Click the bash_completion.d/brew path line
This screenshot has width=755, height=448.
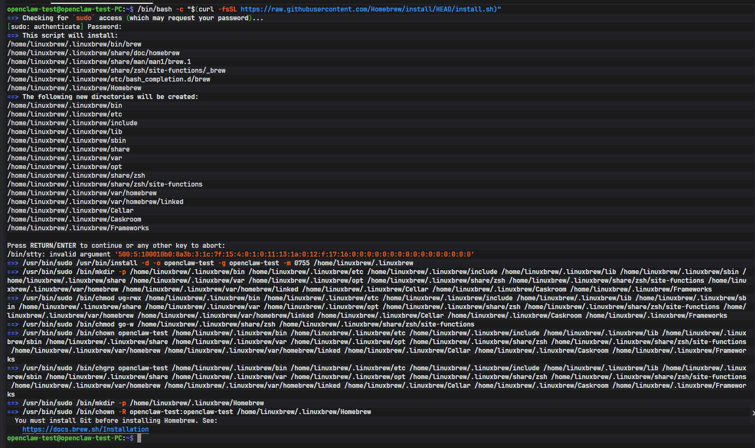pyautogui.click(x=108, y=79)
